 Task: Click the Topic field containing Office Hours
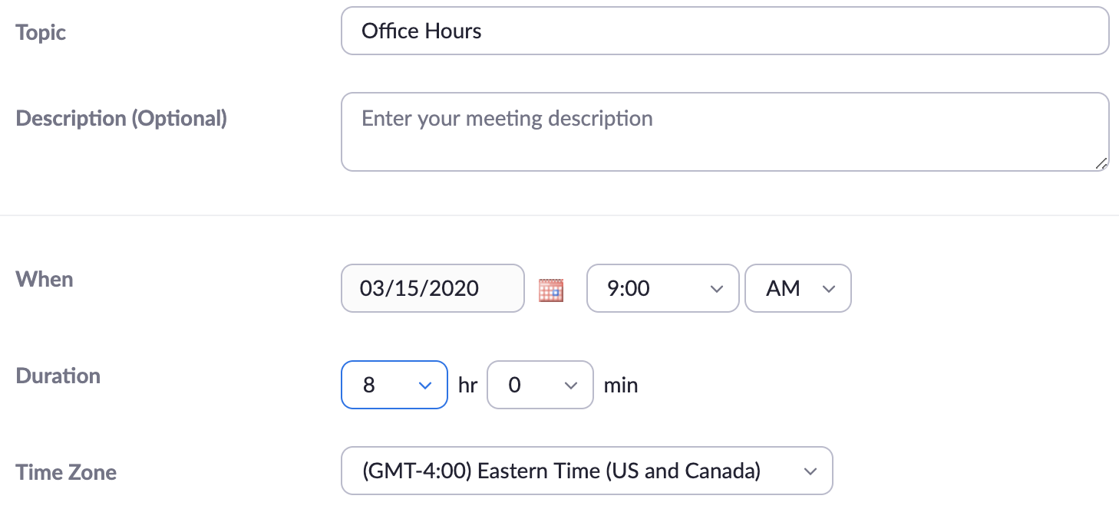pyautogui.click(x=725, y=31)
